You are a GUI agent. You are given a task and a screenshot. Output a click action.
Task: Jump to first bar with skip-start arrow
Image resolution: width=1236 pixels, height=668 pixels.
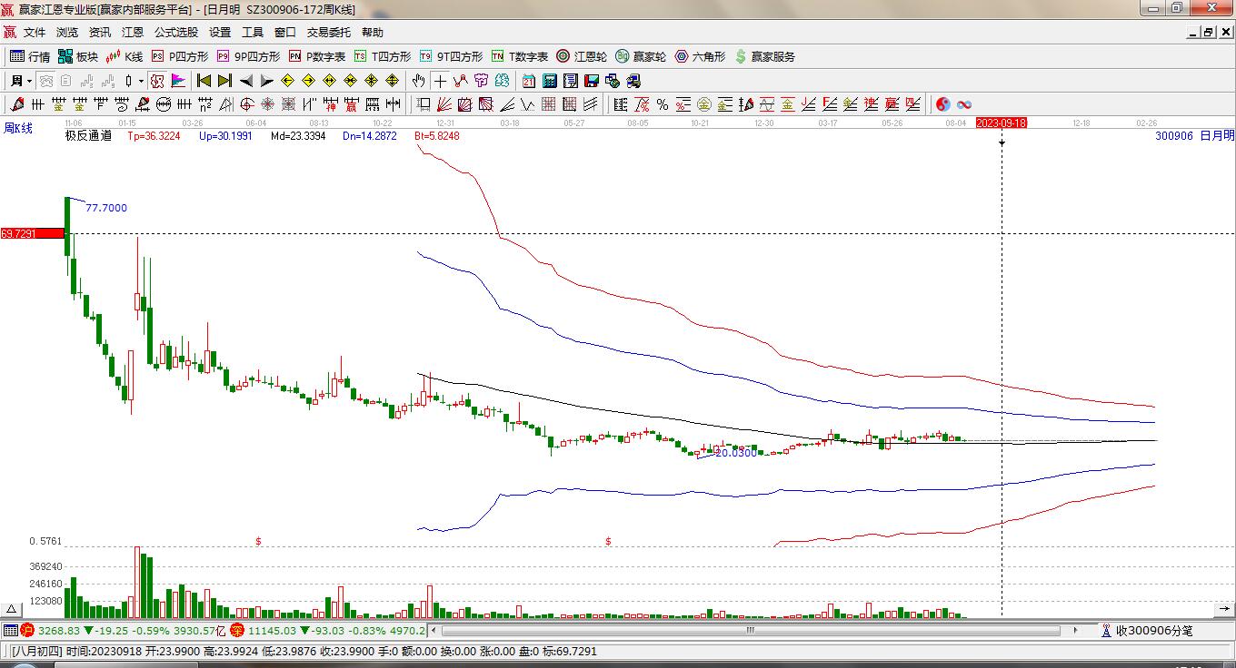(x=204, y=81)
